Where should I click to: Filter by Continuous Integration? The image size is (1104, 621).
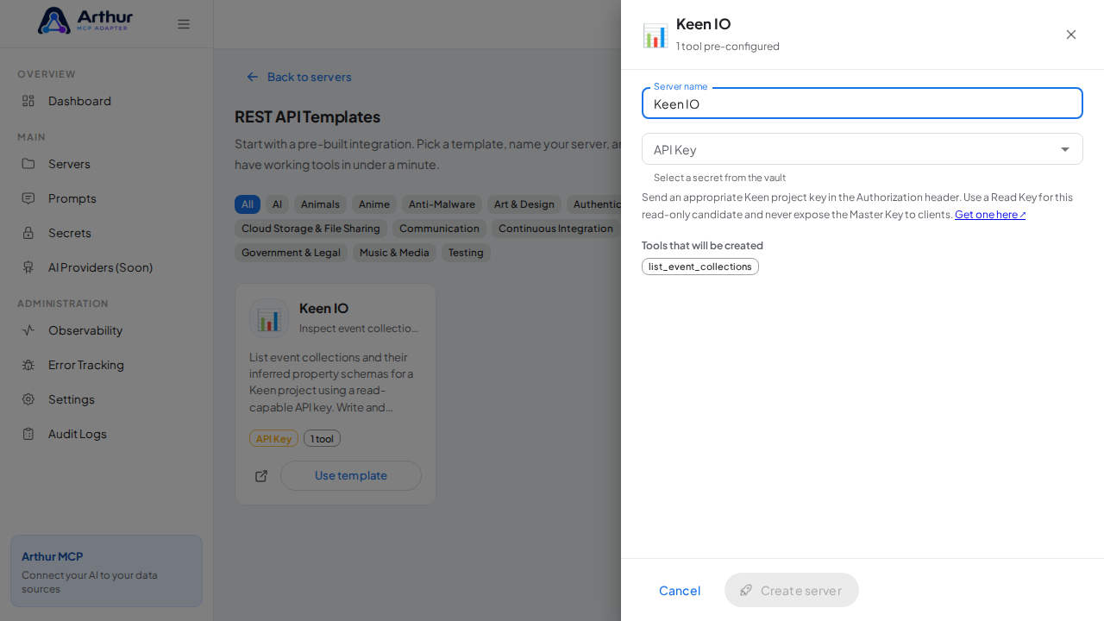point(555,229)
